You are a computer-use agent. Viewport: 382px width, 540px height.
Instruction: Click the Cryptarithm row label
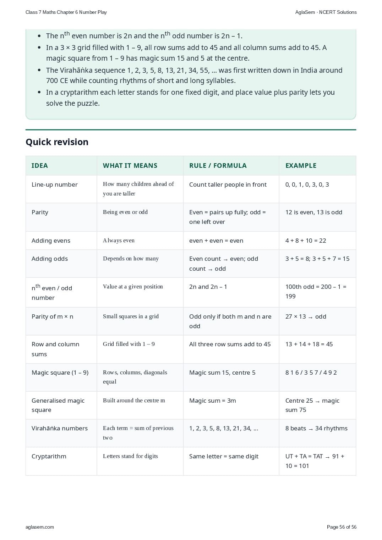(49, 456)
